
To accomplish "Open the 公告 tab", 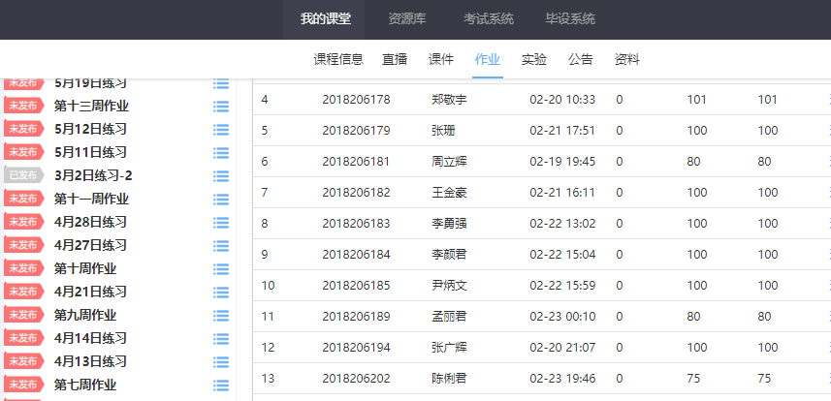I will 581,59.
